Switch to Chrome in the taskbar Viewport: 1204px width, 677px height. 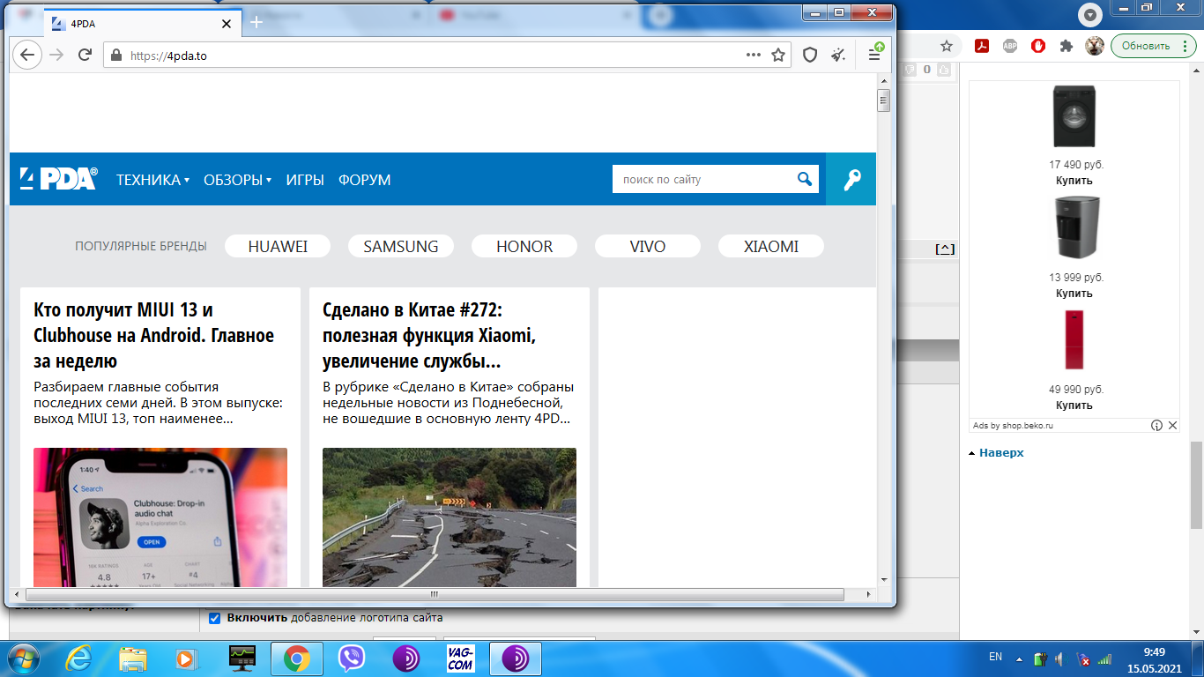click(296, 658)
